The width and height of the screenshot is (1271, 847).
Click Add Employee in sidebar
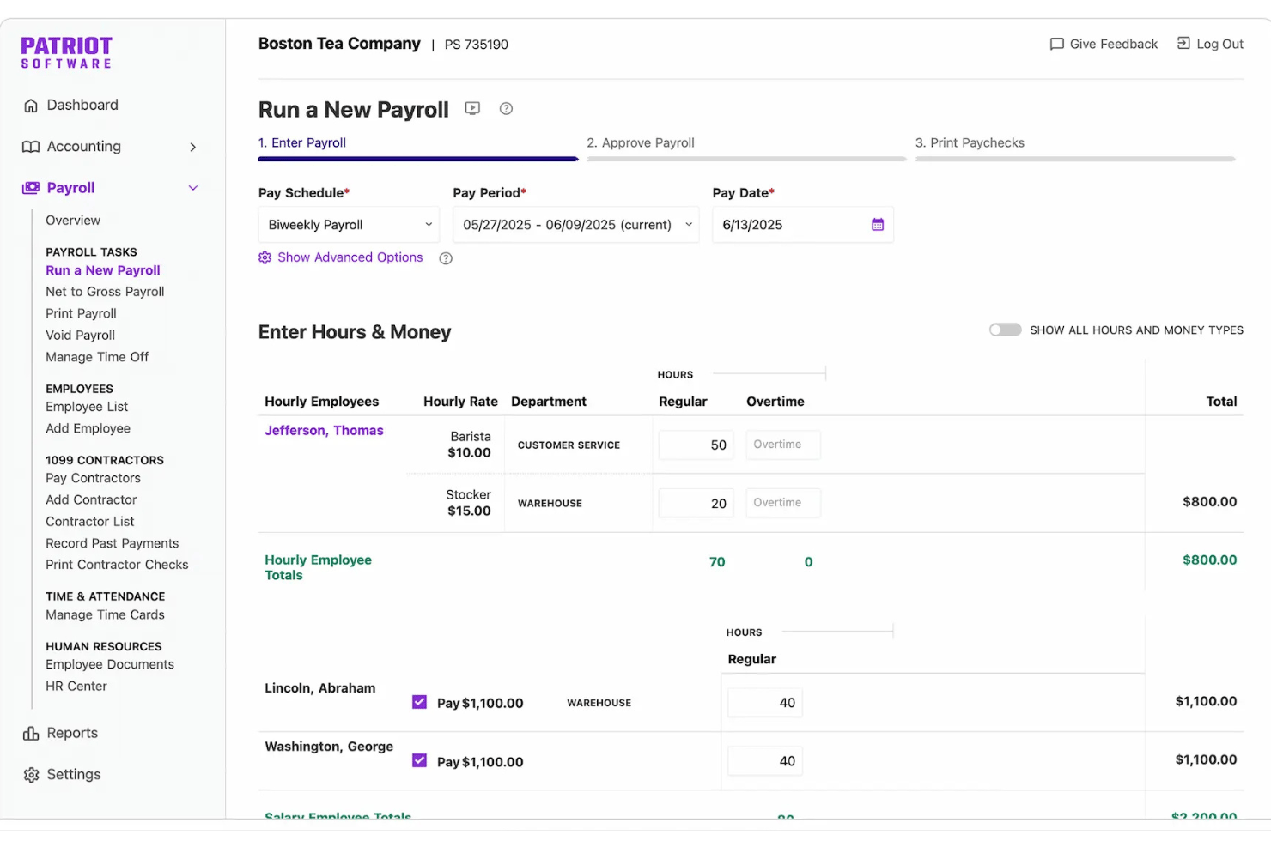(x=88, y=428)
